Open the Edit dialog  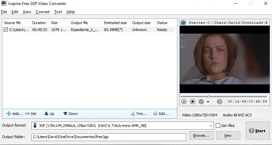161,114
